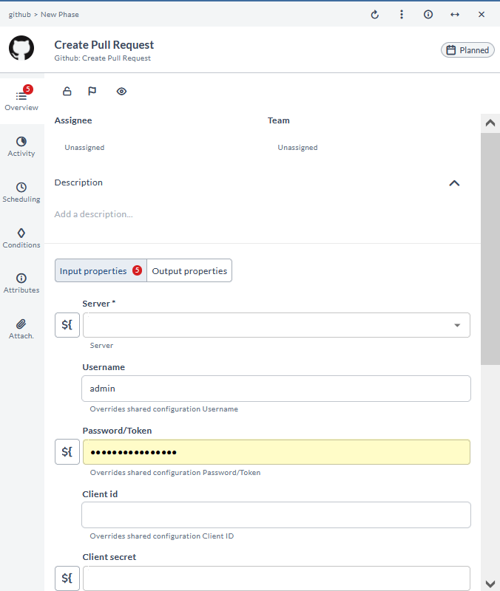The height and width of the screenshot is (591, 500).
Task: Click 'Overrides shared configuration Password/Token' hint
Action: (175, 473)
